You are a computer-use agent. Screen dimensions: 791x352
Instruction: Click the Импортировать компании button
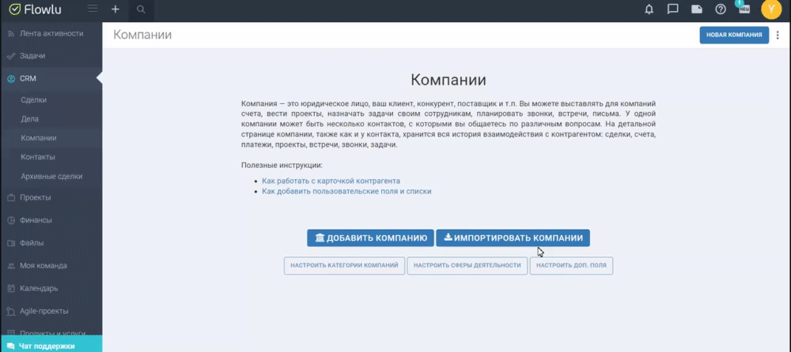(513, 238)
